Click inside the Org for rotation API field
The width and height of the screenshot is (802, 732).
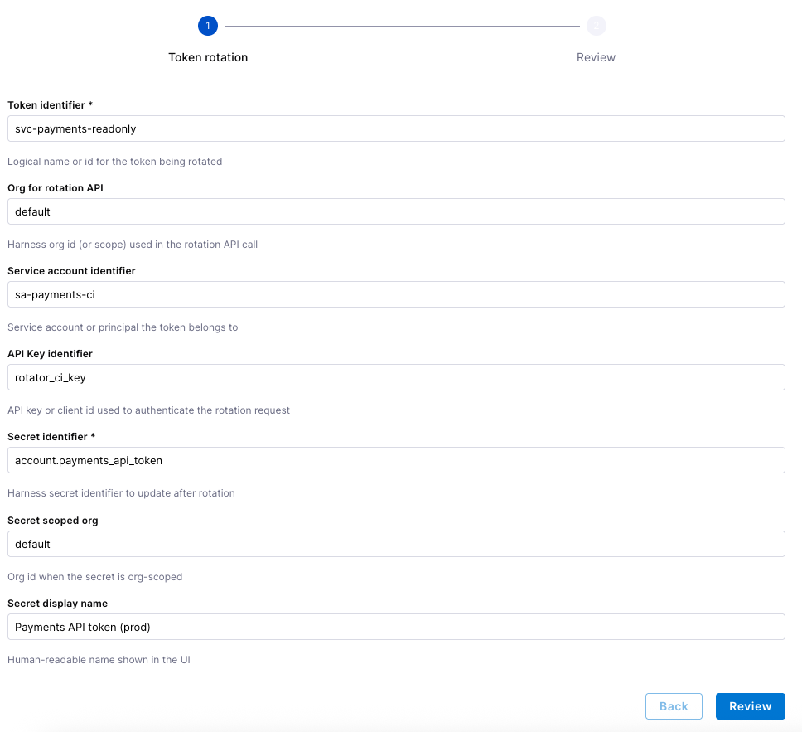pos(396,211)
